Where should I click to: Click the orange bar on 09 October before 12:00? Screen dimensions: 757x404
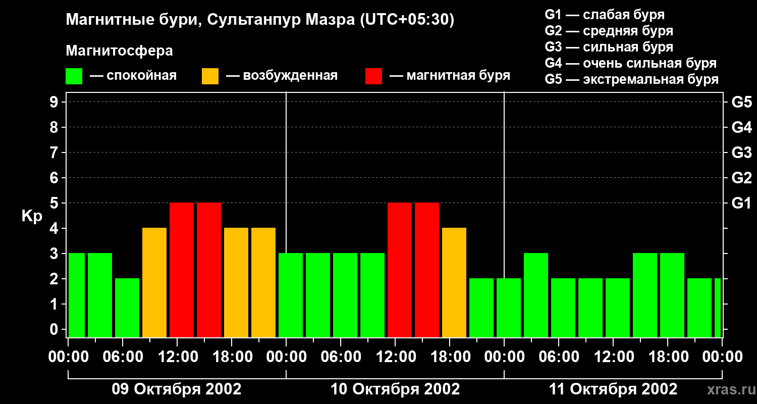(154, 283)
